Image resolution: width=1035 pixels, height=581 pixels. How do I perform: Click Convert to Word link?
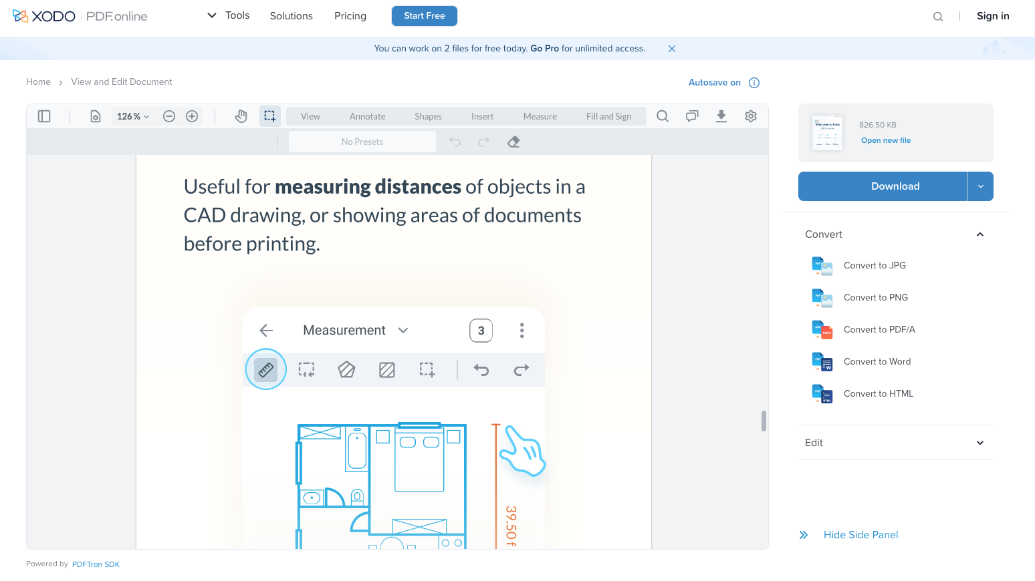[x=877, y=361]
